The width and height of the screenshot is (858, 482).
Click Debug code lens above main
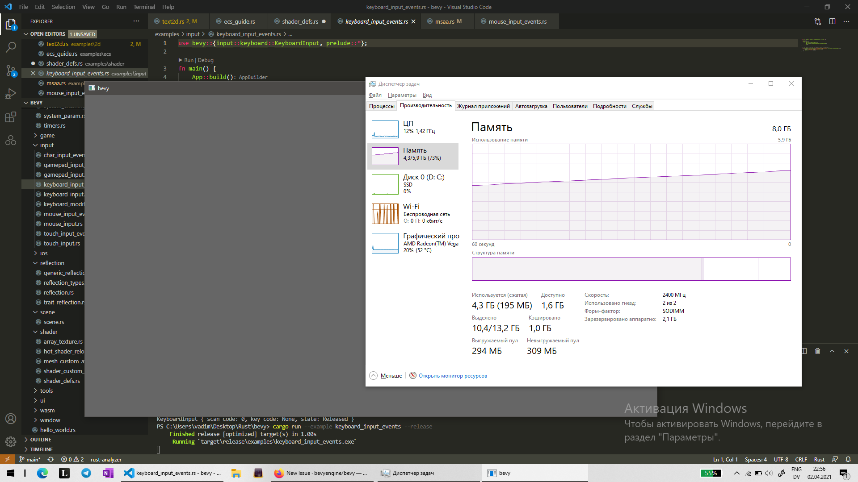206,60
